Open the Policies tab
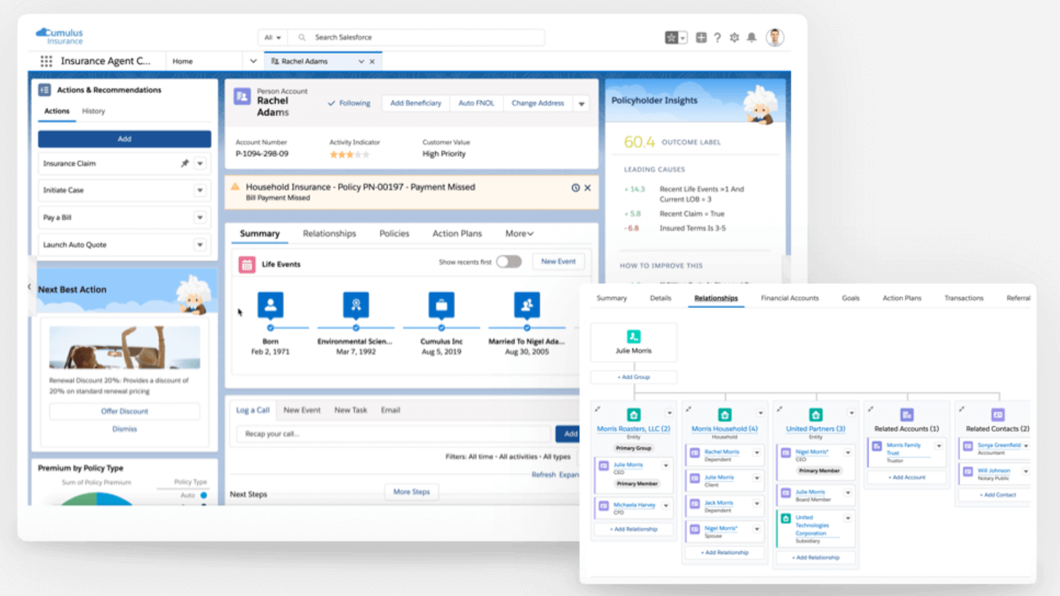1060x596 pixels. pyautogui.click(x=394, y=234)
